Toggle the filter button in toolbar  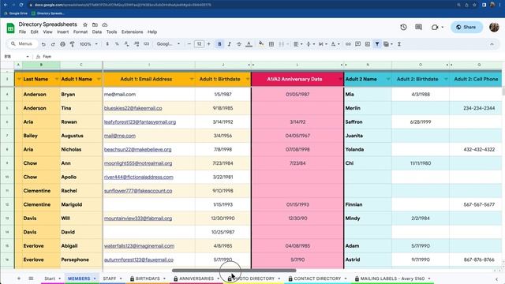377,44
